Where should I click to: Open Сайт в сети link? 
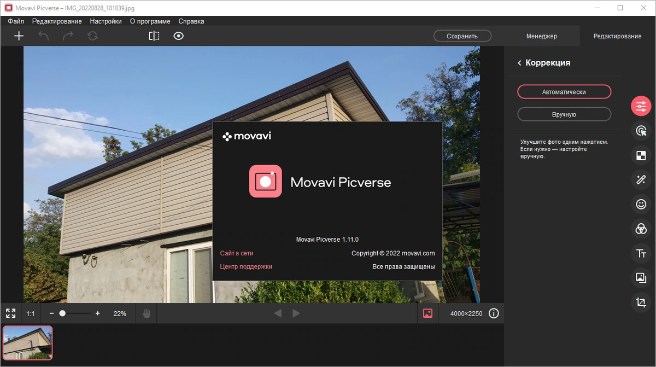tap(237, 253)
